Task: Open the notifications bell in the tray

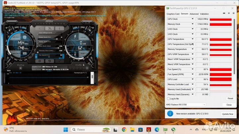Action: click(234, 130)
